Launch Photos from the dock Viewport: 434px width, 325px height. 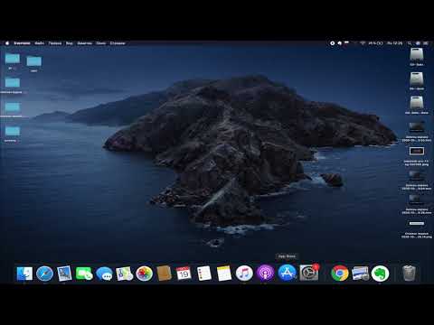click(144, 274)
